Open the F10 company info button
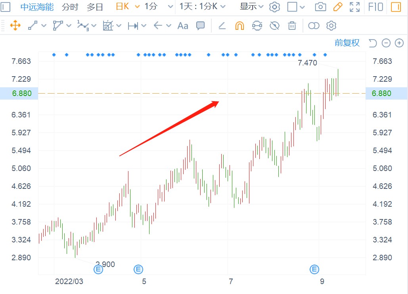 click(375, 7)
